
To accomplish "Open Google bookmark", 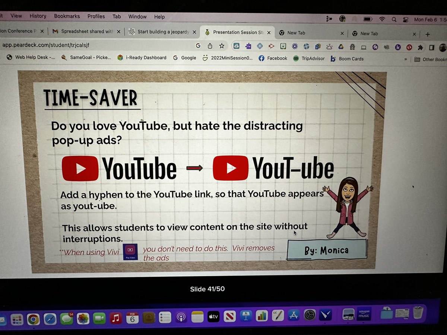I will tap(184, 58).
